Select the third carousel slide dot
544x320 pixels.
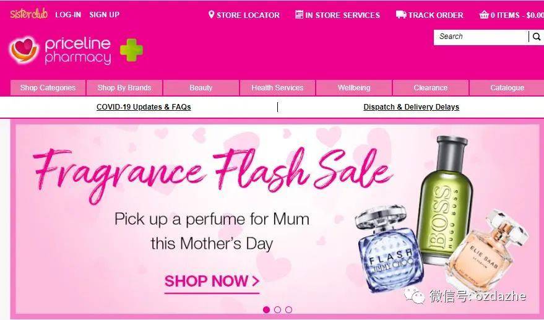[x=288, y=309]
